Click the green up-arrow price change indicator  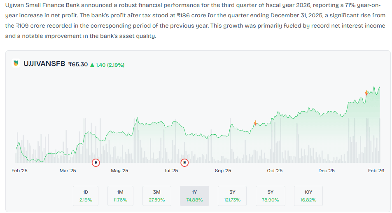point(92,65)
